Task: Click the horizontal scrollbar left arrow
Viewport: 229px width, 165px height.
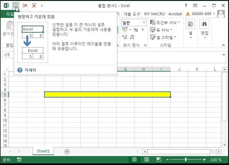Action: tap(145, 152)
